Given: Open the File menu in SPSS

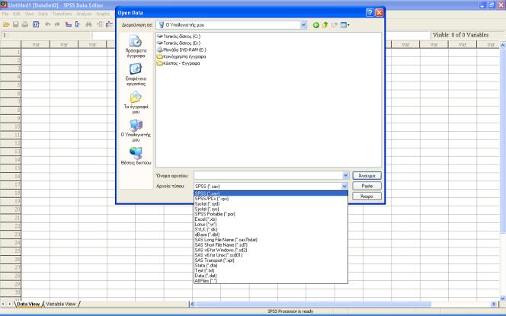Looking at the screenshot, I should tap(5, 14).
